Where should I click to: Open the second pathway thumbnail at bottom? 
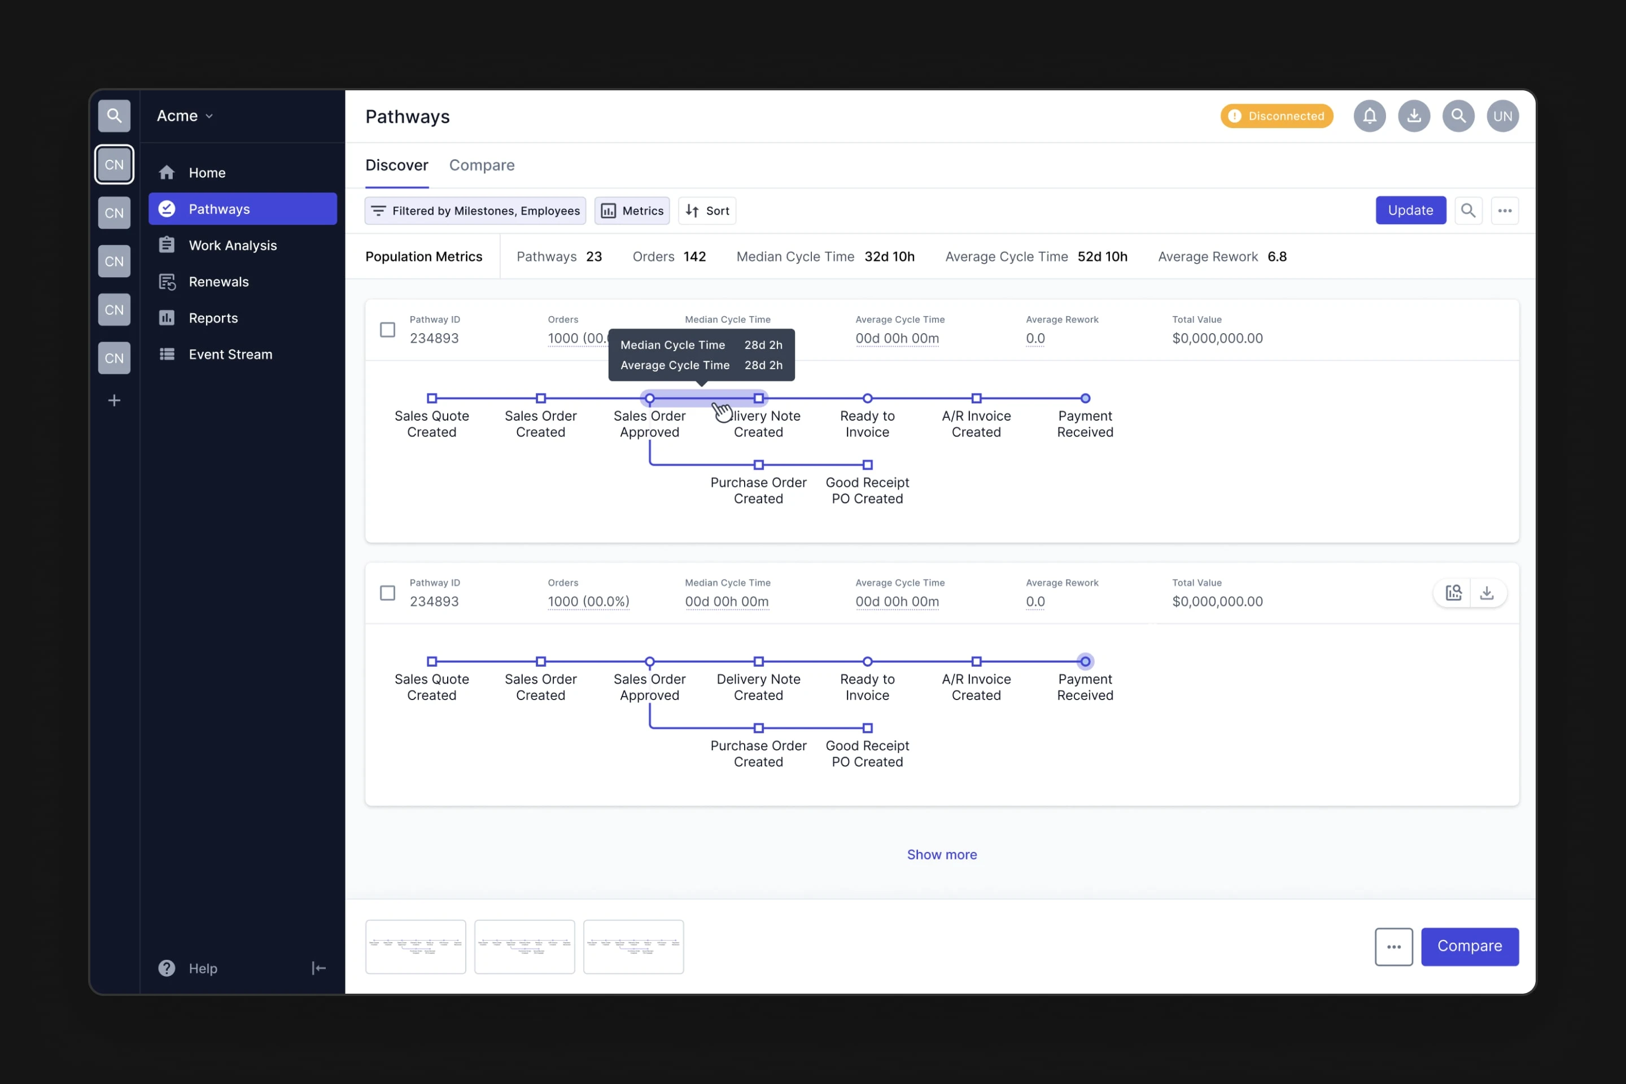click(x=524, y=946)
